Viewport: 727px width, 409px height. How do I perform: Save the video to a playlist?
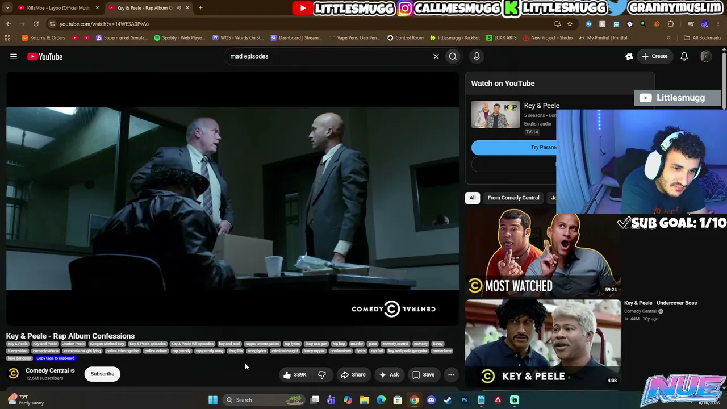[423, 374]
